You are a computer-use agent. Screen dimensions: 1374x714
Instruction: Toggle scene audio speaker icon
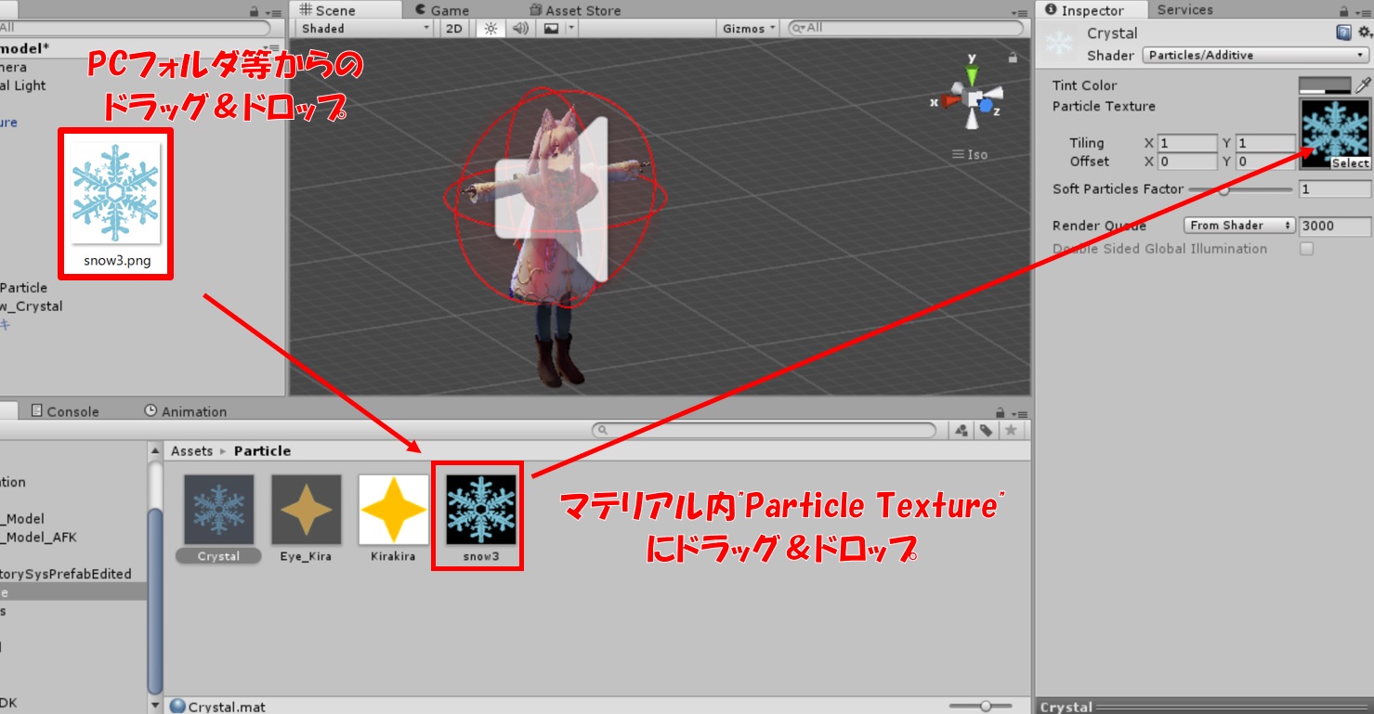[x=520, y=28]
